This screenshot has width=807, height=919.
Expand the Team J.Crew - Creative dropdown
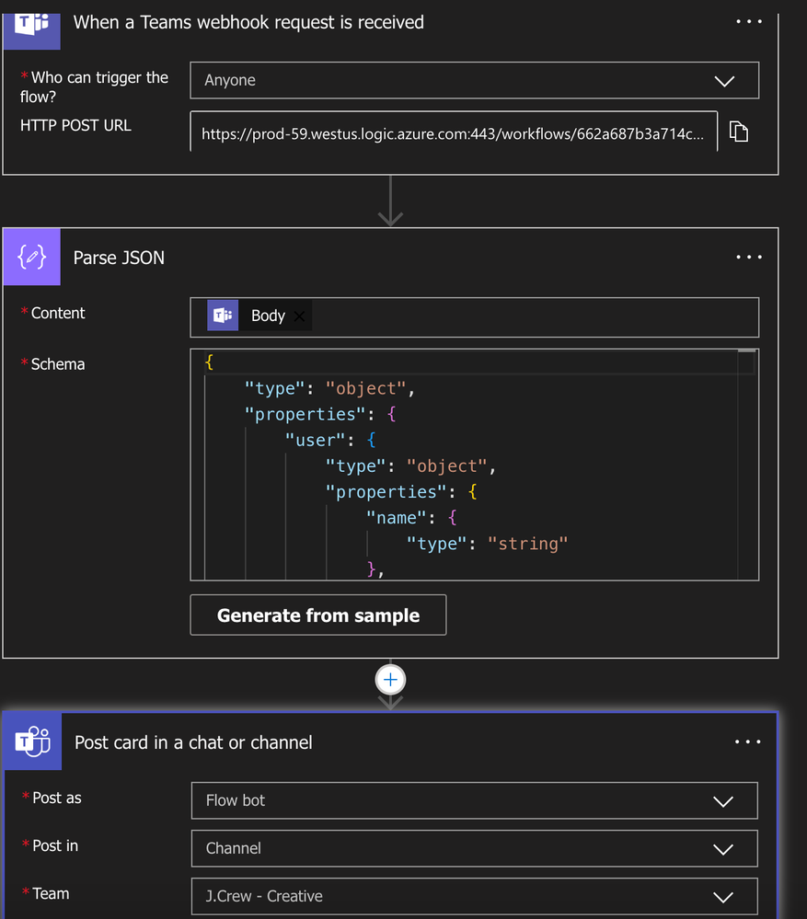point(474,896)
